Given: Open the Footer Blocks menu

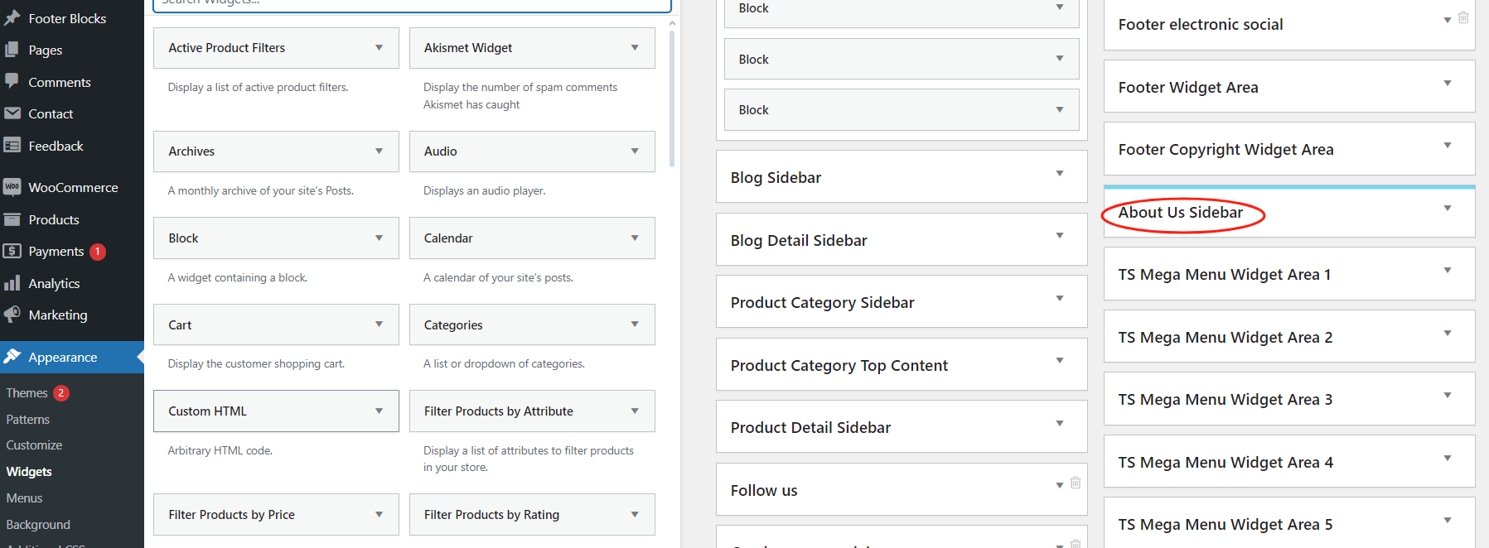Looking at the screenshot, I should 67,18.
